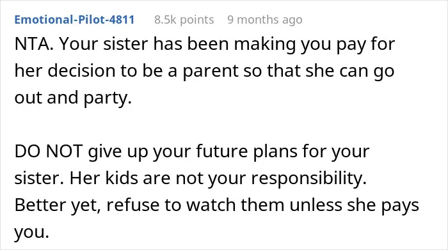
Task: Click the Better yet sentence start
Action: point(58,205)
